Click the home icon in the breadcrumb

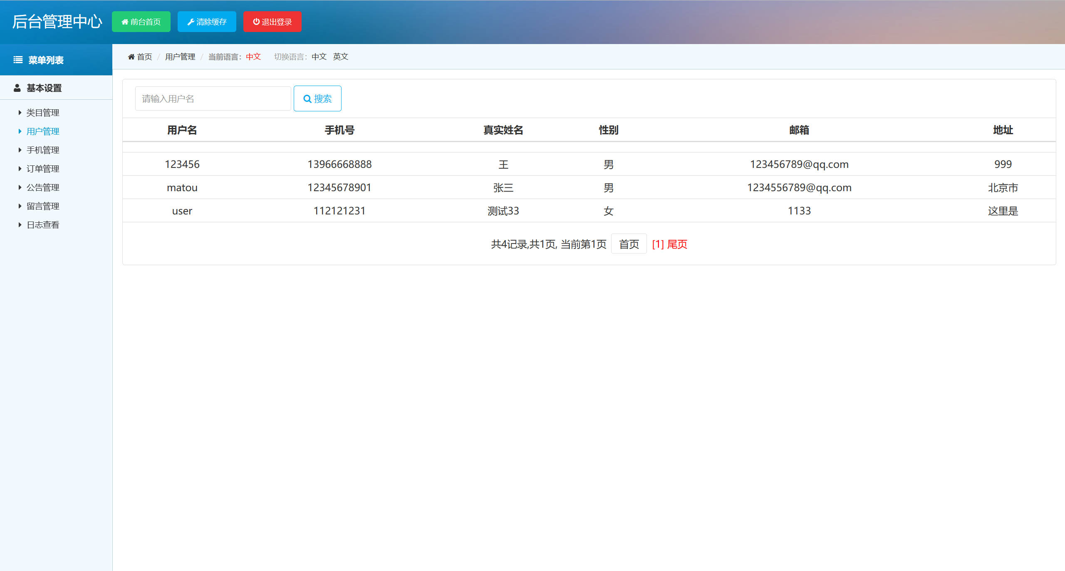[x=131, y=57]
